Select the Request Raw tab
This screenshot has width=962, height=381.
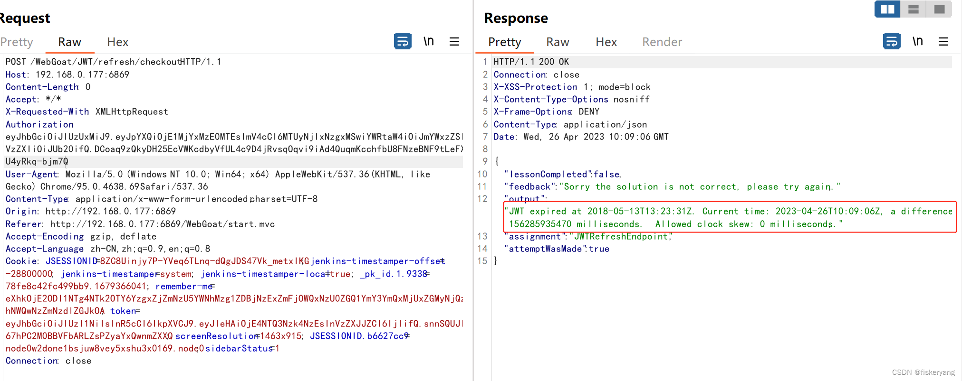click(70, 42)
